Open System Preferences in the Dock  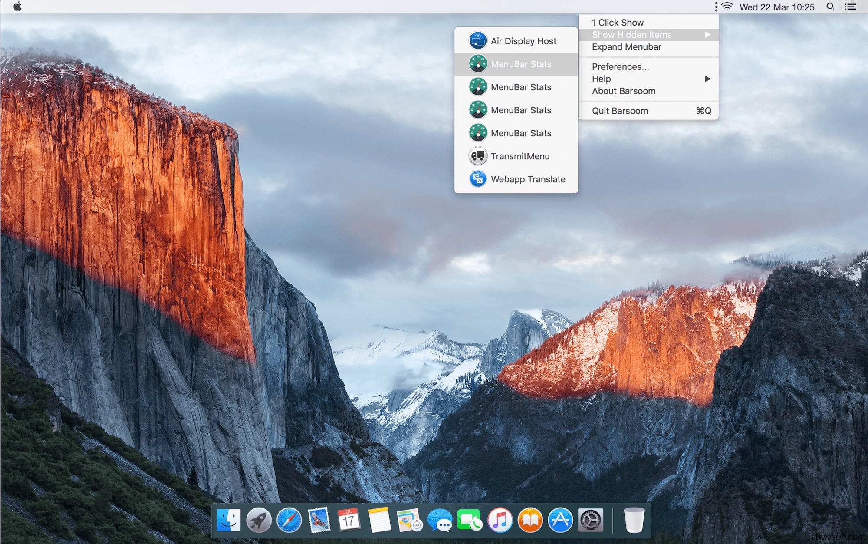pos(591,520)
